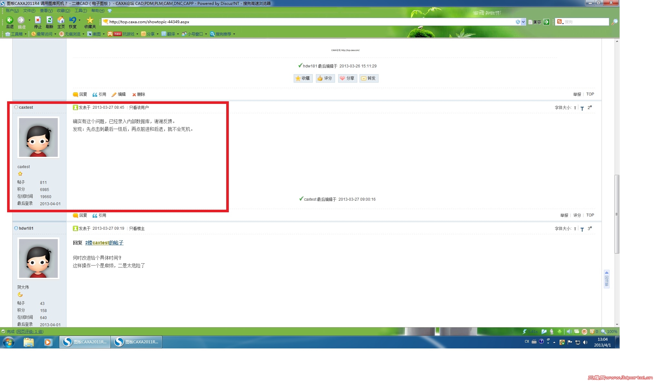This screenshot has height=382, width=659.
Task: Click the 删除 delete cross icon
Action: (x=134, y=95)
